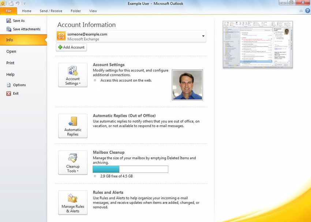Click the Add Account button
311x222 pixels.
(71, 47)
